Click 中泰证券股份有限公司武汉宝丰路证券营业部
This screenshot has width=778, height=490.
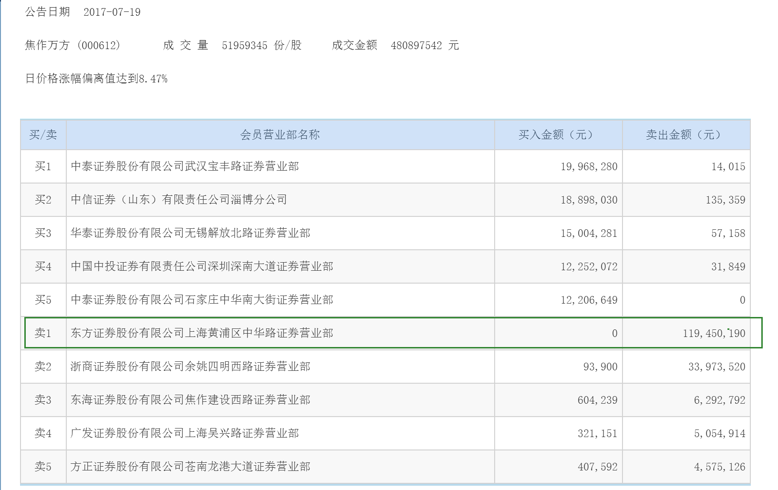click(x=185, y=166)
